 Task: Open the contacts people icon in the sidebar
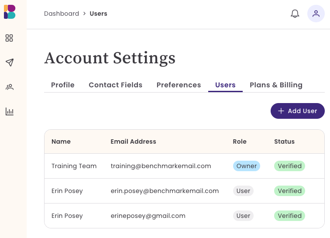click(10, 87)
